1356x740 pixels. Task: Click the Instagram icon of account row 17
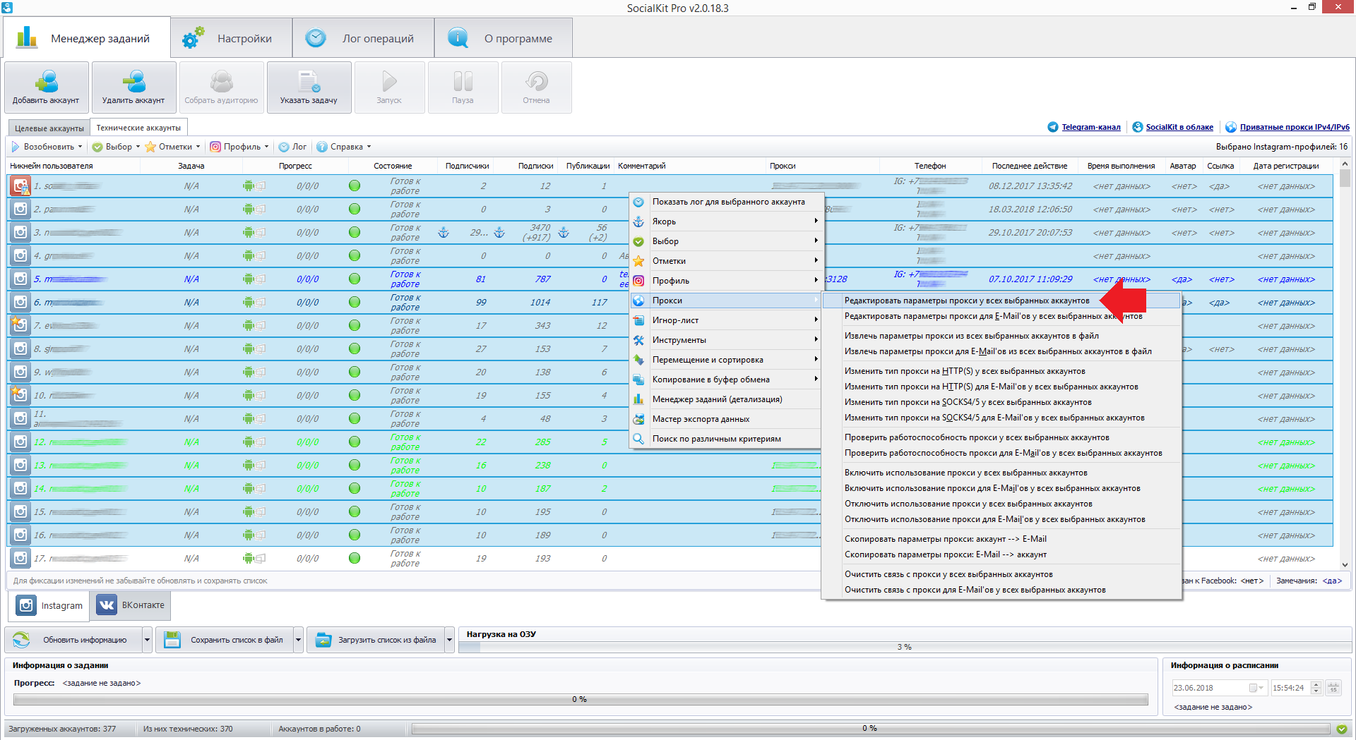coord(20,559)
